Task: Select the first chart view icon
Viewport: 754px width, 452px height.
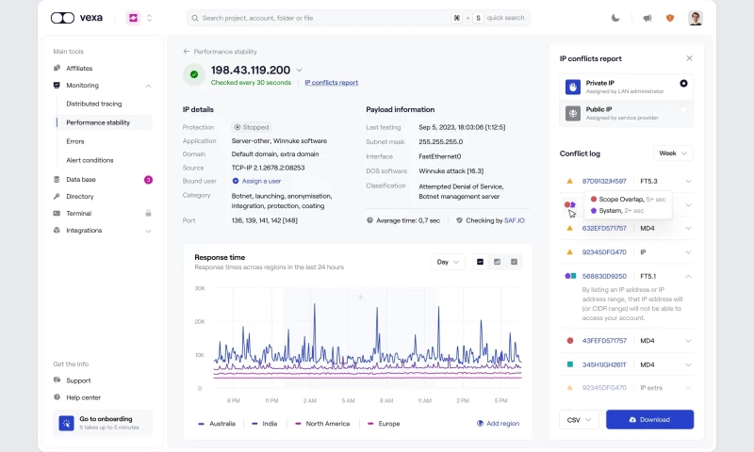Action: [480, 262]
